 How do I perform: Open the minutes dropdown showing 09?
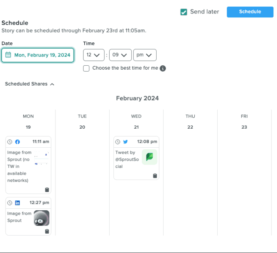120,55
